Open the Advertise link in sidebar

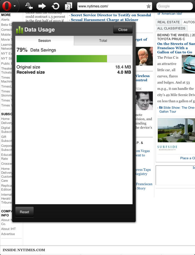pyautogui.click(x=8, y=234)
